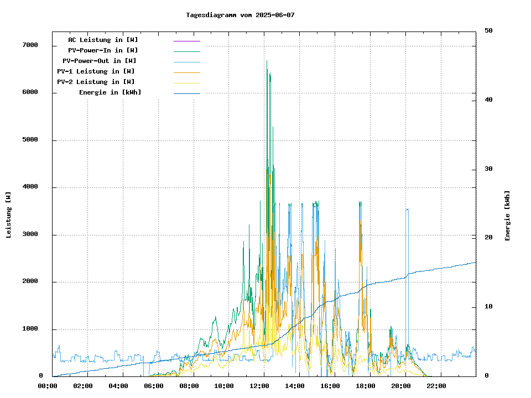Click the 00:00 start time label

pyautogui.click(x=48, y=386)
